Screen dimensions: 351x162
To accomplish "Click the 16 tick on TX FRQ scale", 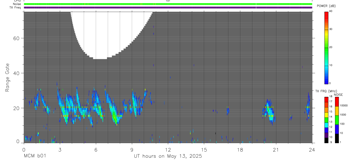I will [331, 106].
